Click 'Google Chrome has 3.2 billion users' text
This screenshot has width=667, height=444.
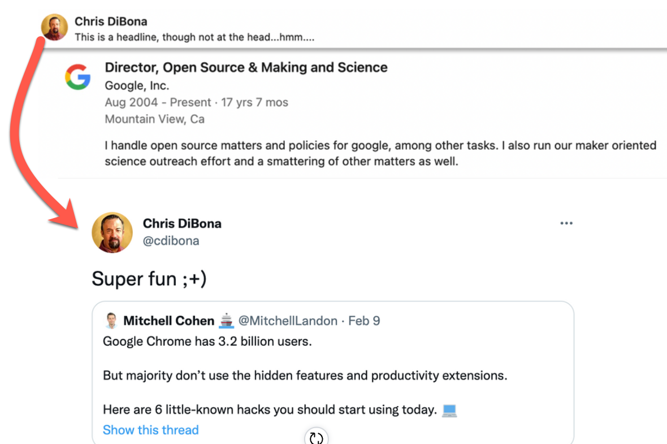(x=207, y=342)
